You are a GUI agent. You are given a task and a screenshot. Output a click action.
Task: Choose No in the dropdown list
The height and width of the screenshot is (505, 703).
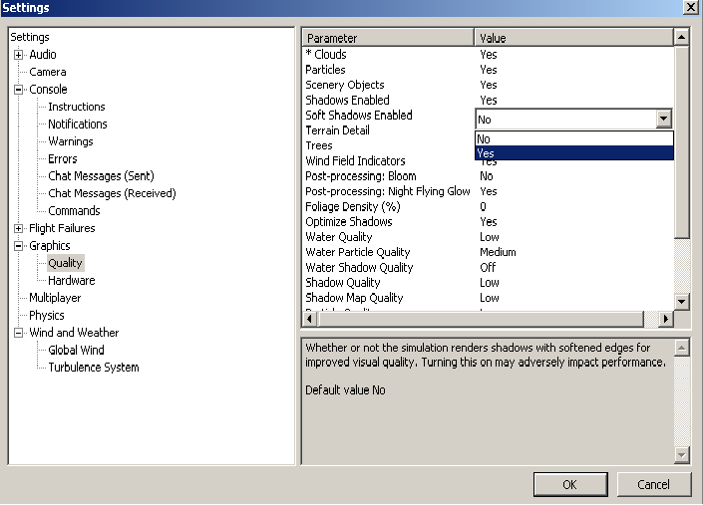click(573, 139)
